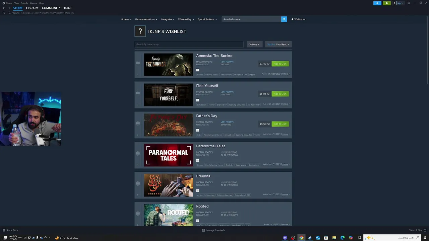Open the IKJNF profile tab
Viewport: 429px width, 241px height.
68,8
